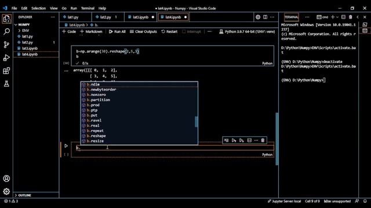Split the terminal panel
This screenshot has width=371, height=208.
tap(343, 17)
